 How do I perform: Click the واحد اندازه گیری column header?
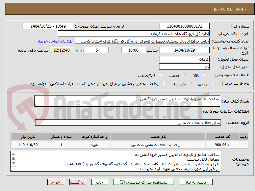pos(94,137)
